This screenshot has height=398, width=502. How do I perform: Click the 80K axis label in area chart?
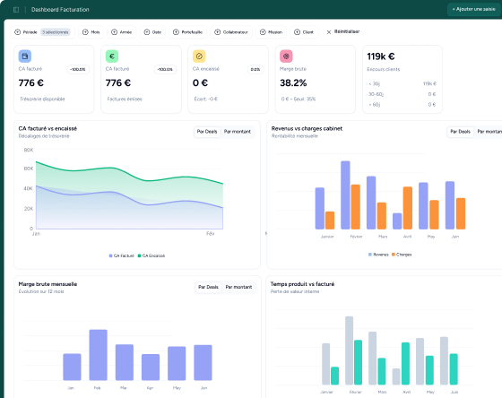click(29, 151)
